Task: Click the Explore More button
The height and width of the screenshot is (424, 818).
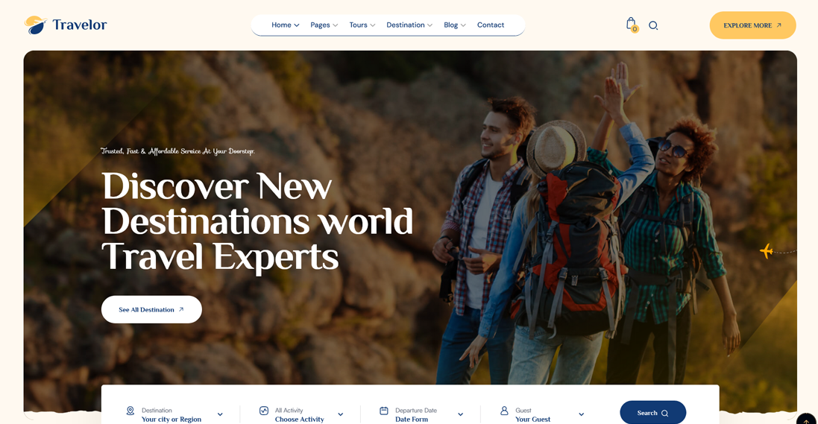Action: (x=752, y=25)
